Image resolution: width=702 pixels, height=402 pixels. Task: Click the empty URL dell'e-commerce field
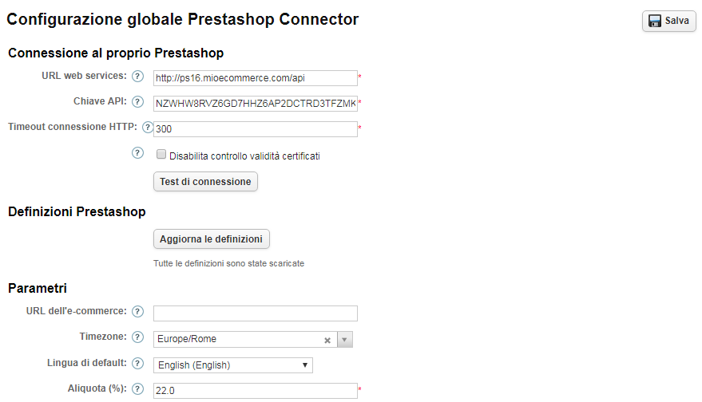[x=256, y=313]
